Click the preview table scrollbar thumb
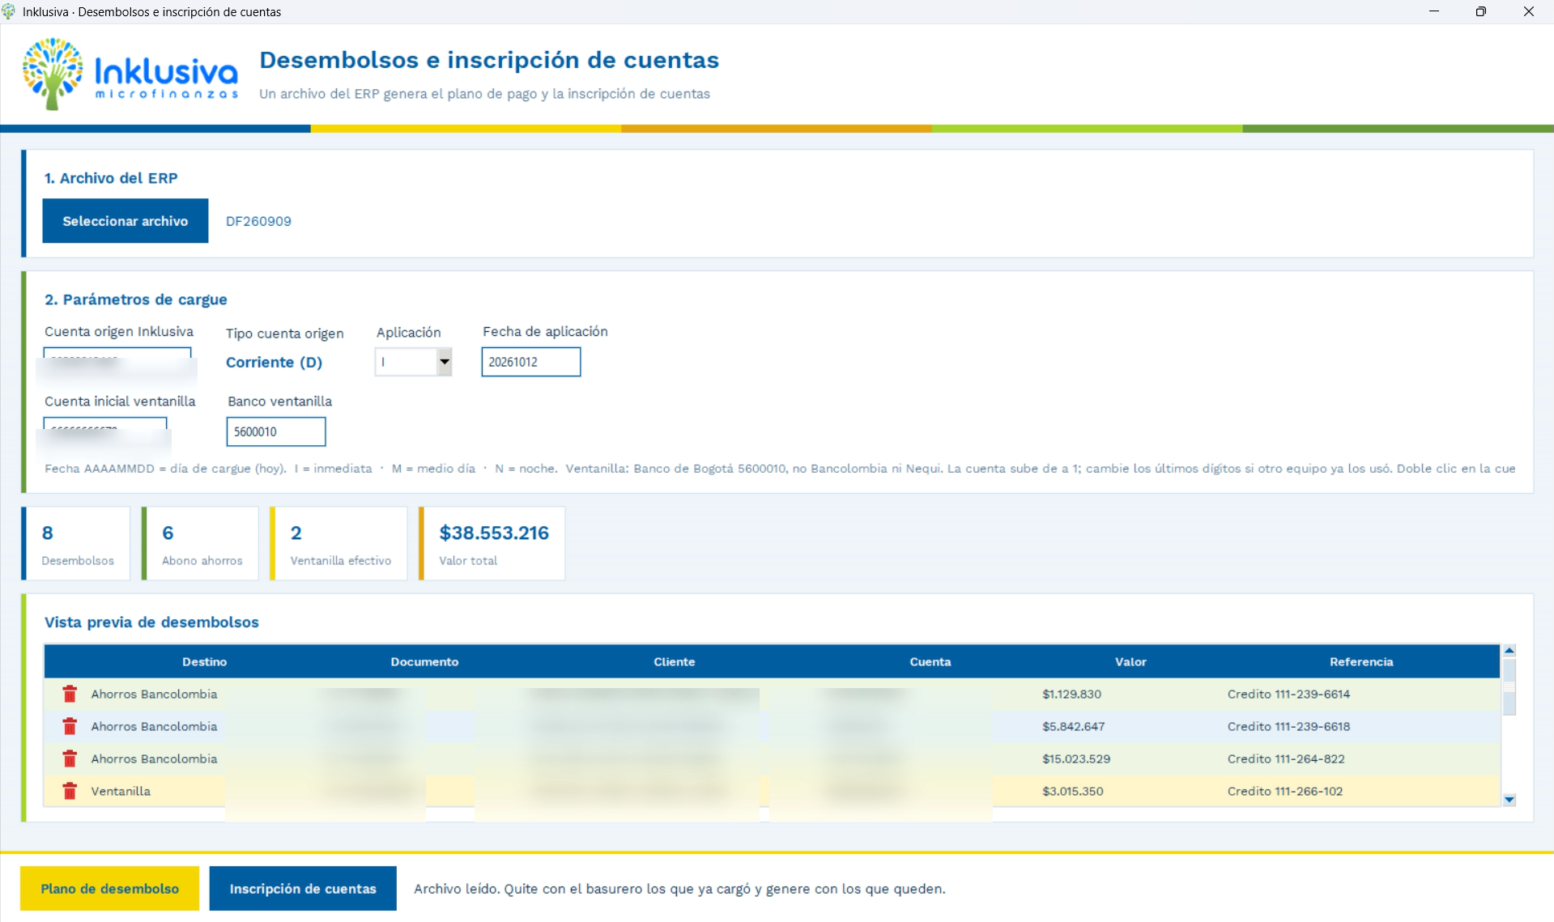 click(x=1509, y=686)
